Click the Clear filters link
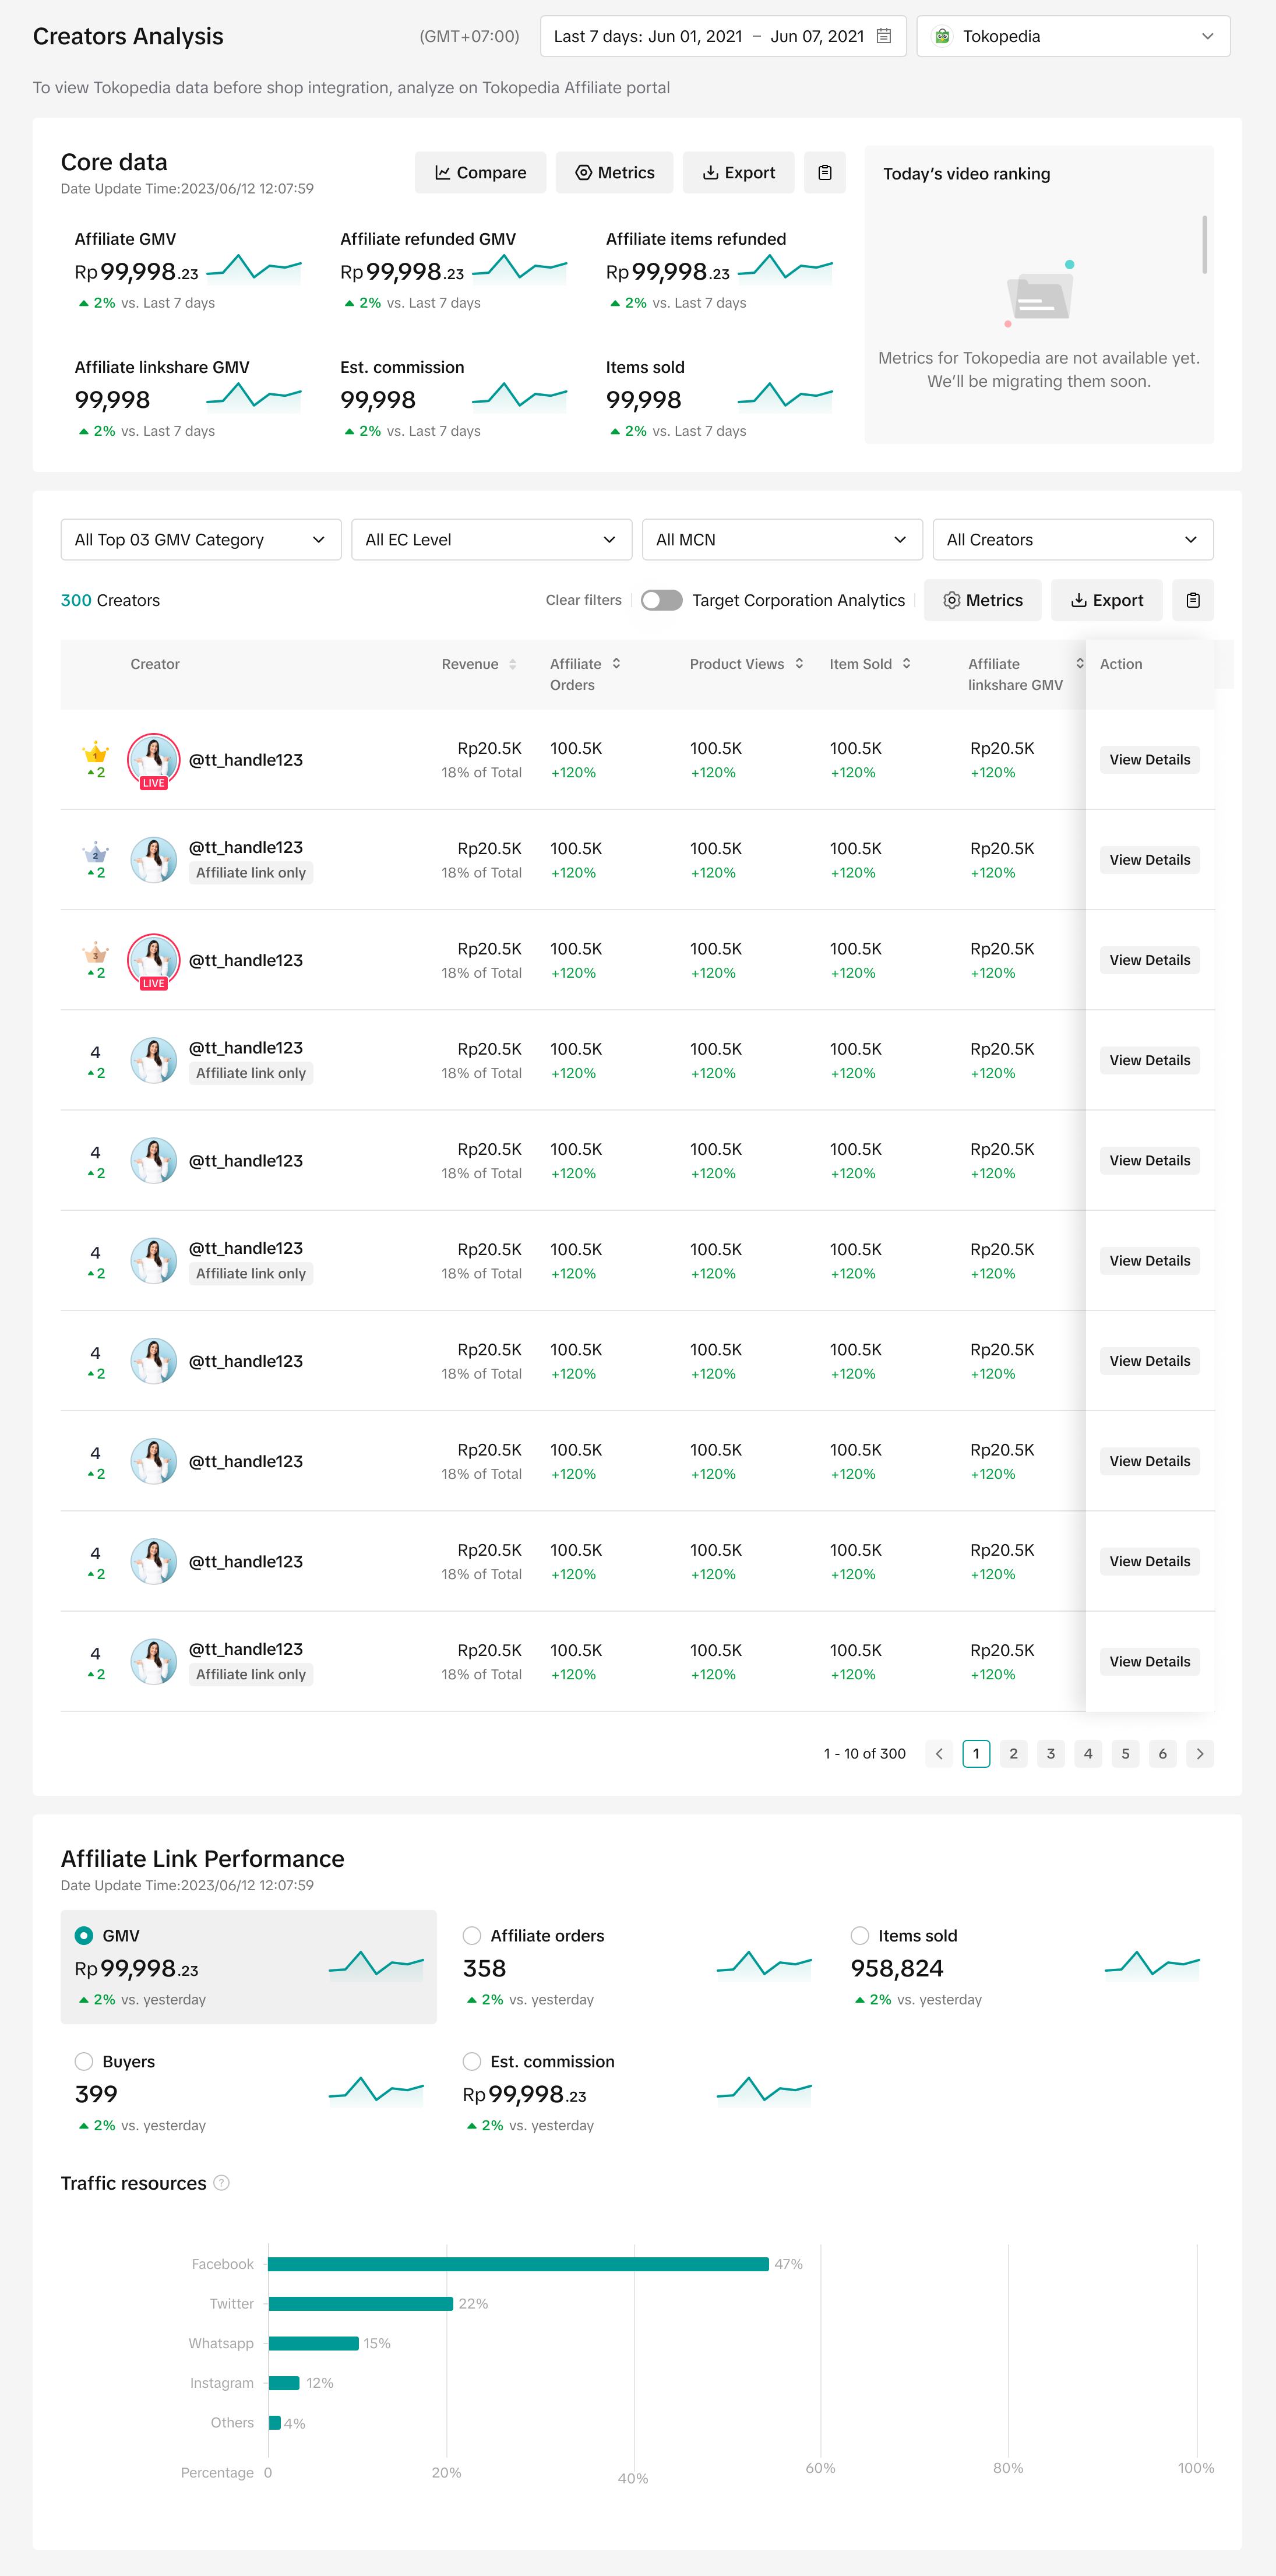Image resolution: width=1276 pixels, height=2576 pixels. pos(583,600)
